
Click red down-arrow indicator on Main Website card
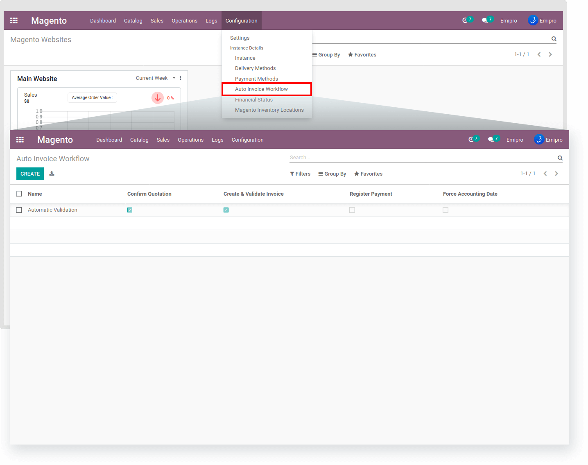pyautogui.click(x=158, y=98)
